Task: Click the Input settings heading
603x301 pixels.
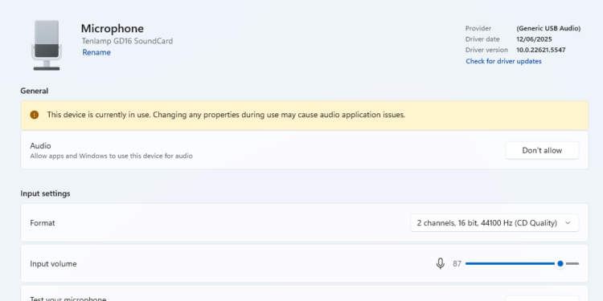Action: (45, 193)
